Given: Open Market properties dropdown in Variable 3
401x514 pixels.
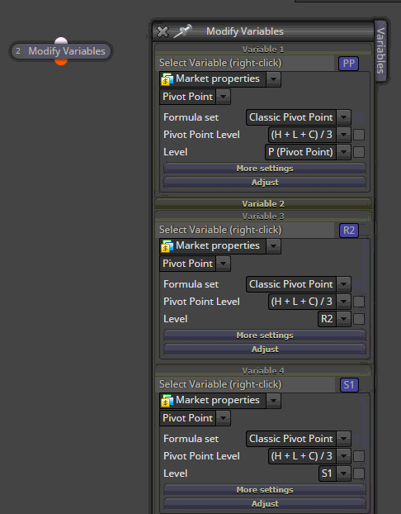Looking at the screenshot, I should (x=273, y=246).
